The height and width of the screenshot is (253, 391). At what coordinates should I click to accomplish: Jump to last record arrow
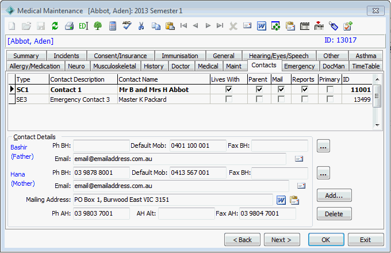pyautogui.click(x=220, y=25)
